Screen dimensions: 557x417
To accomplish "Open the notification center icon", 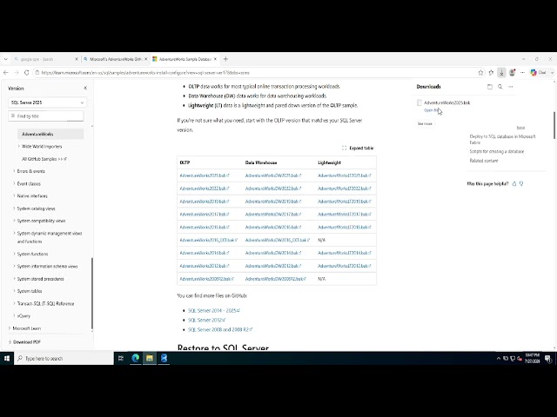I will click(547, 359).
